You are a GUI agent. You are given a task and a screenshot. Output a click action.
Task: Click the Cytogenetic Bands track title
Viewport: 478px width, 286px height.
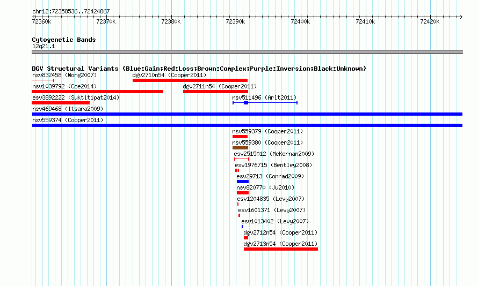coord(64,40)
